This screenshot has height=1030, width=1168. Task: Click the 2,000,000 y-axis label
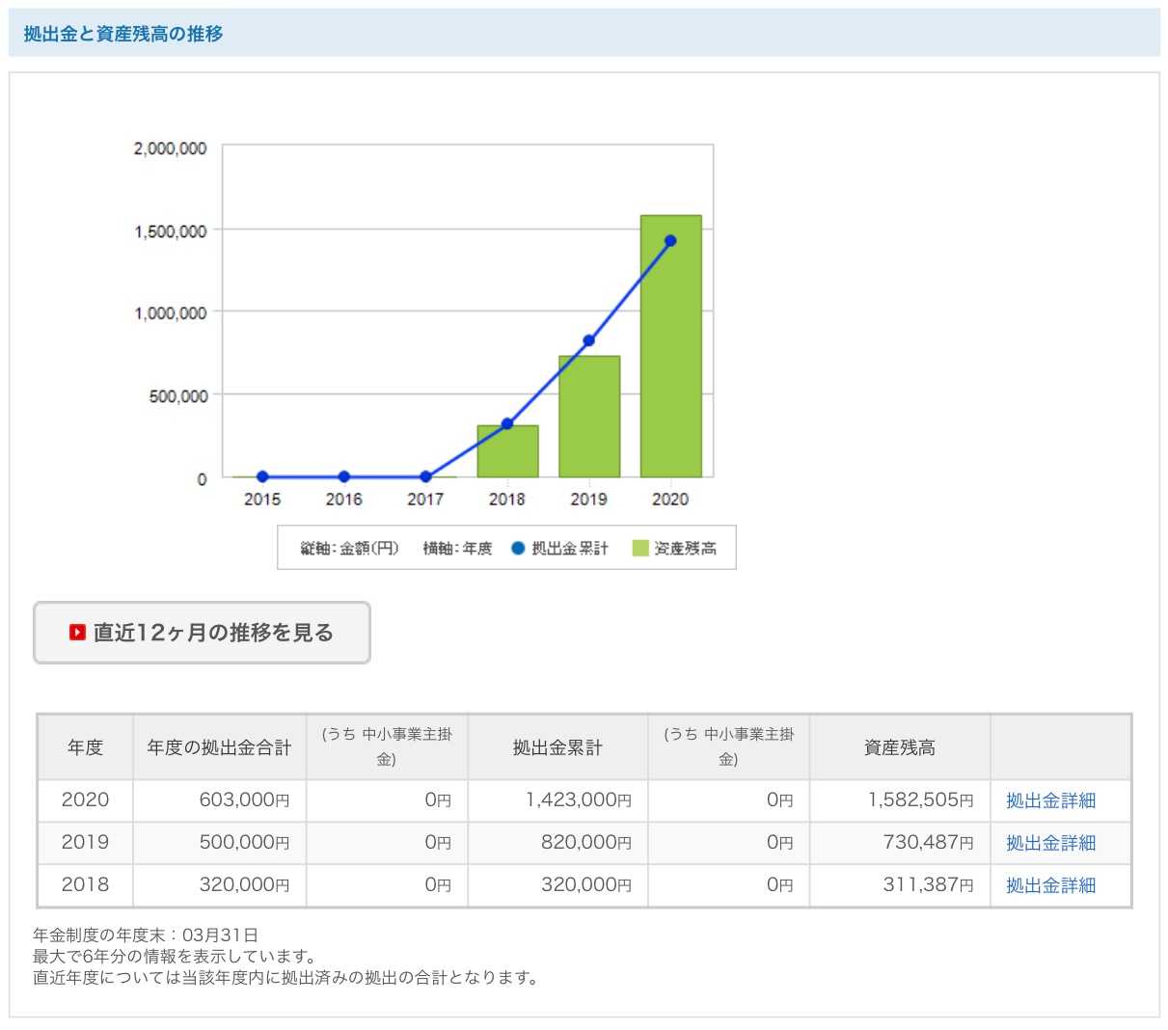(x=170, y=149)
